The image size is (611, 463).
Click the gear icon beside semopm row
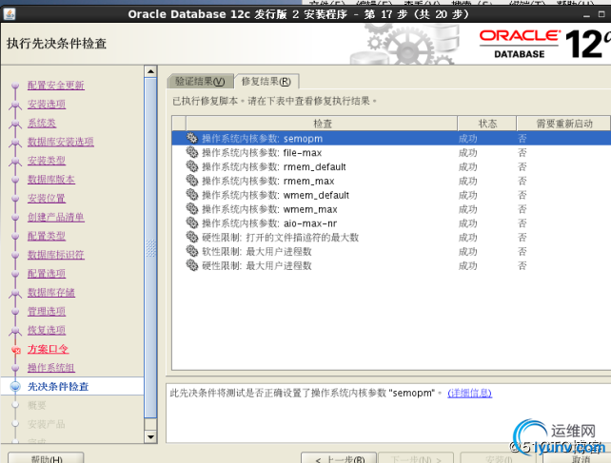191,138
